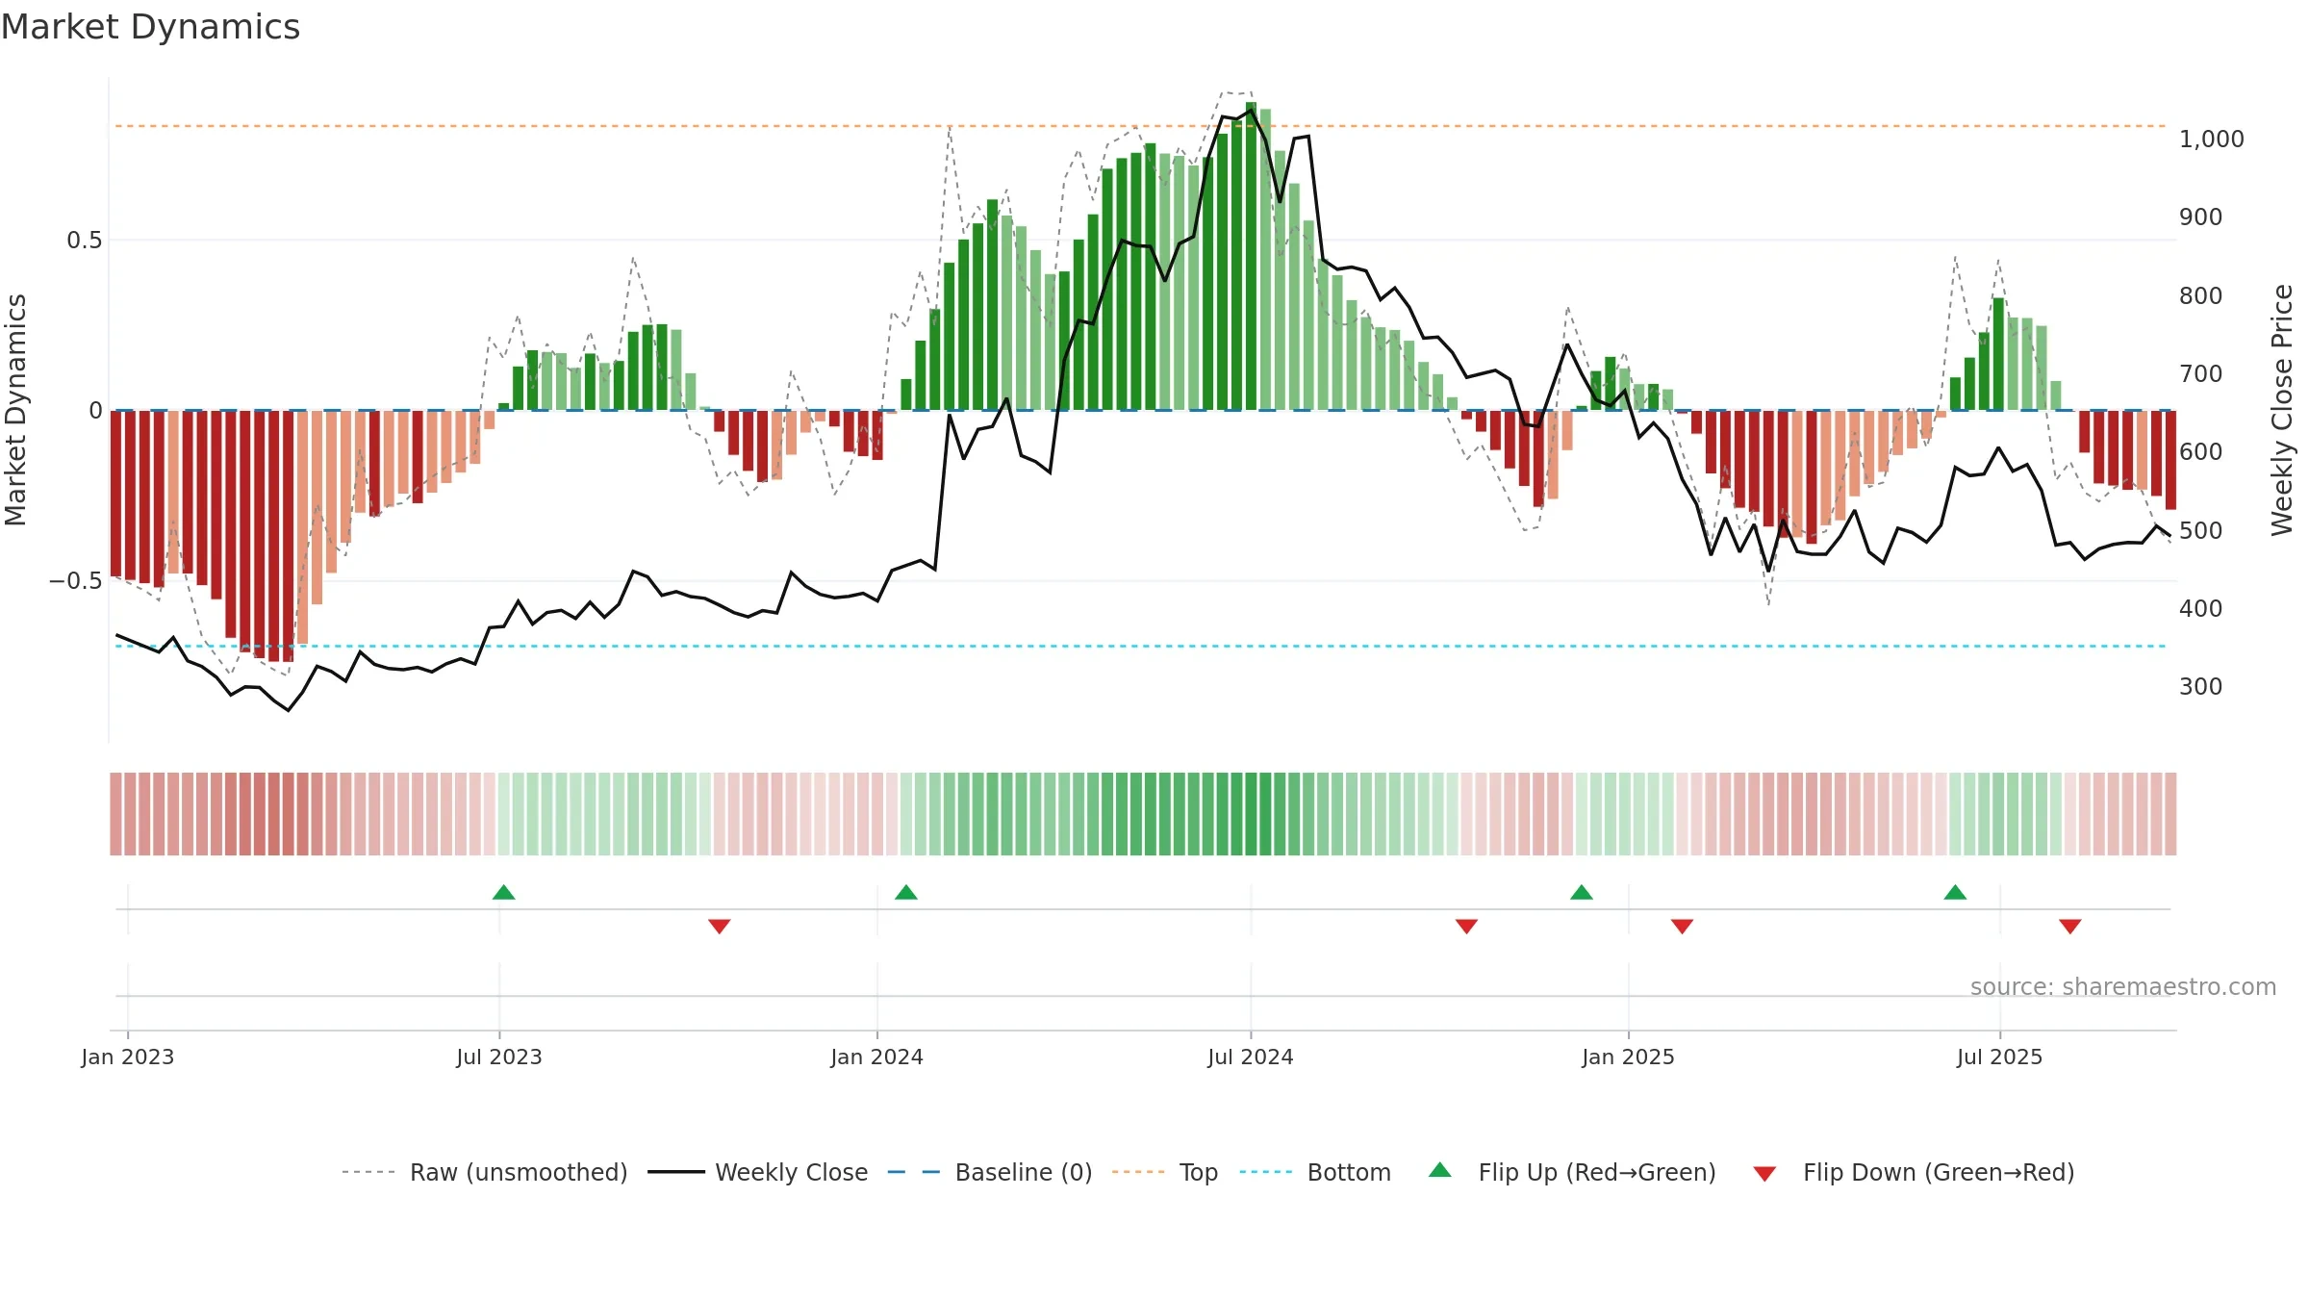
Task: Click the Weekly Close Price axis title
Action: coord(2282,410)
